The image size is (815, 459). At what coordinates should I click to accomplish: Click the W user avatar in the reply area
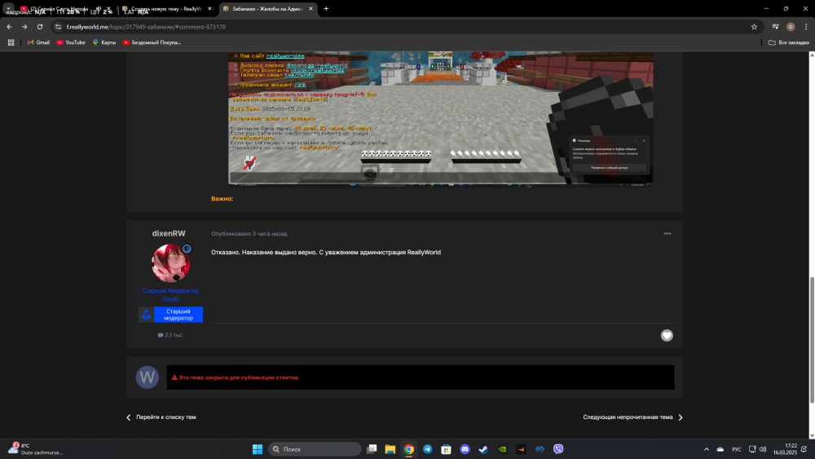pyautogui.click(x=147, y=377)
